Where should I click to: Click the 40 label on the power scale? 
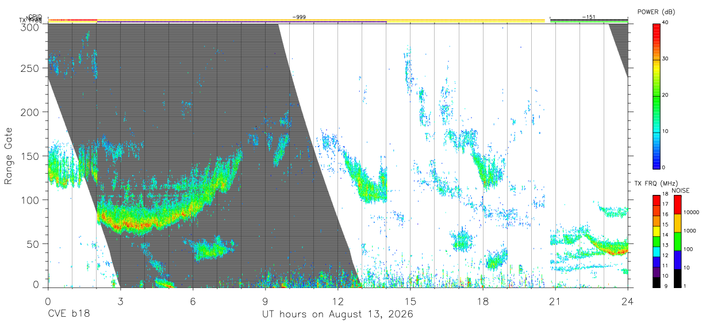tap(665, 23)
